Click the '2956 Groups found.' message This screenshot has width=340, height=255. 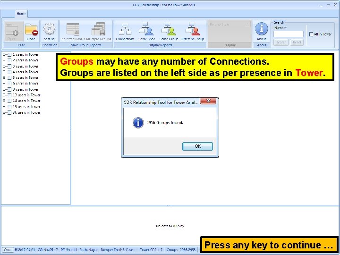pos(165,123)
